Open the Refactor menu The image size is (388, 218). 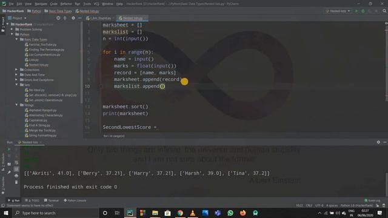[x=66, y=4]
